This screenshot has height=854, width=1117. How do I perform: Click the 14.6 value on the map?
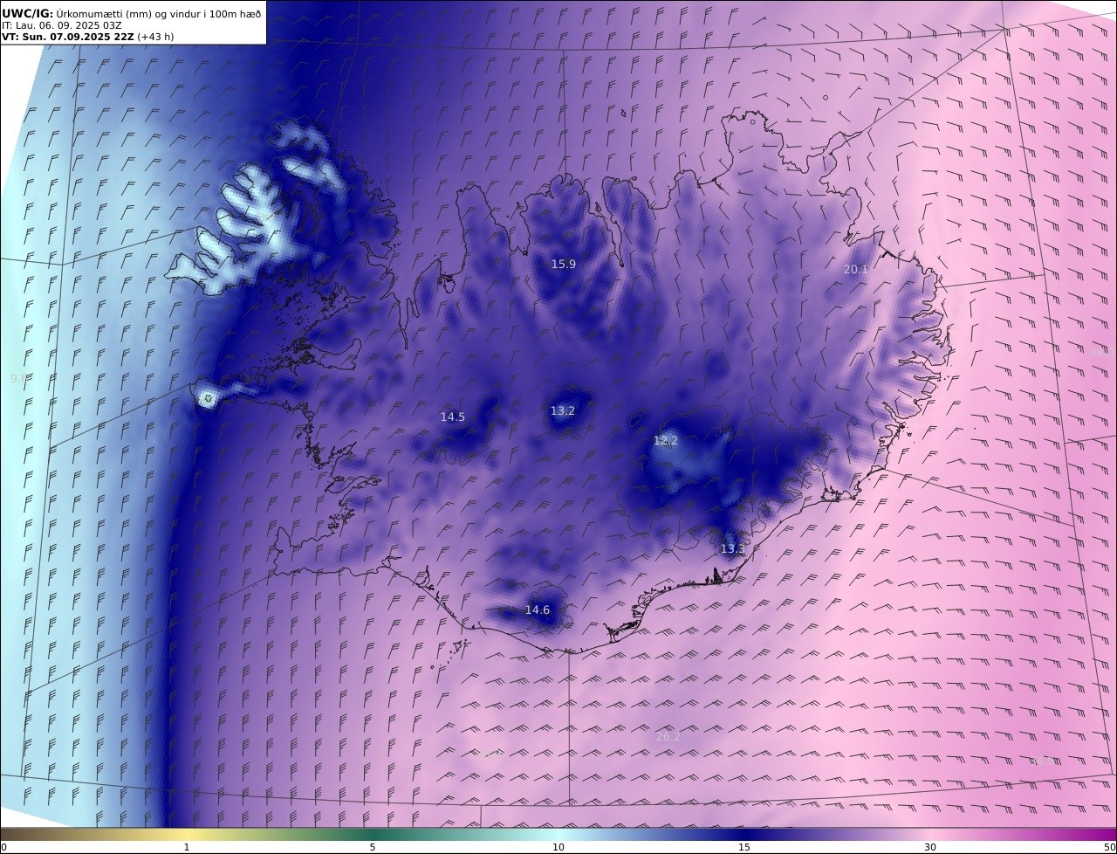538,610
